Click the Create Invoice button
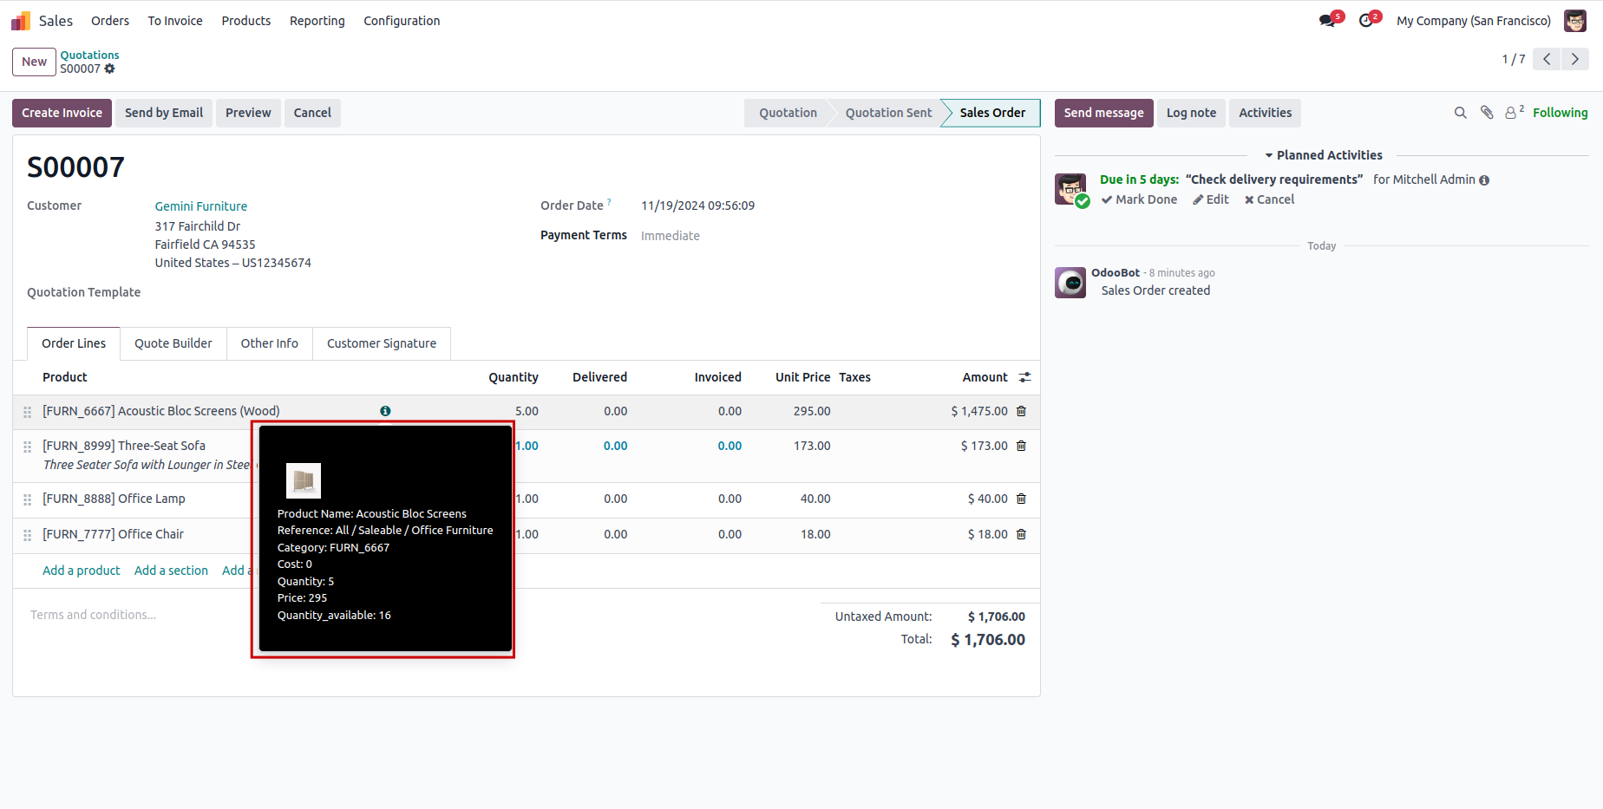The height and width of the screenshot is (809, 1603). (x=62, y=113)
